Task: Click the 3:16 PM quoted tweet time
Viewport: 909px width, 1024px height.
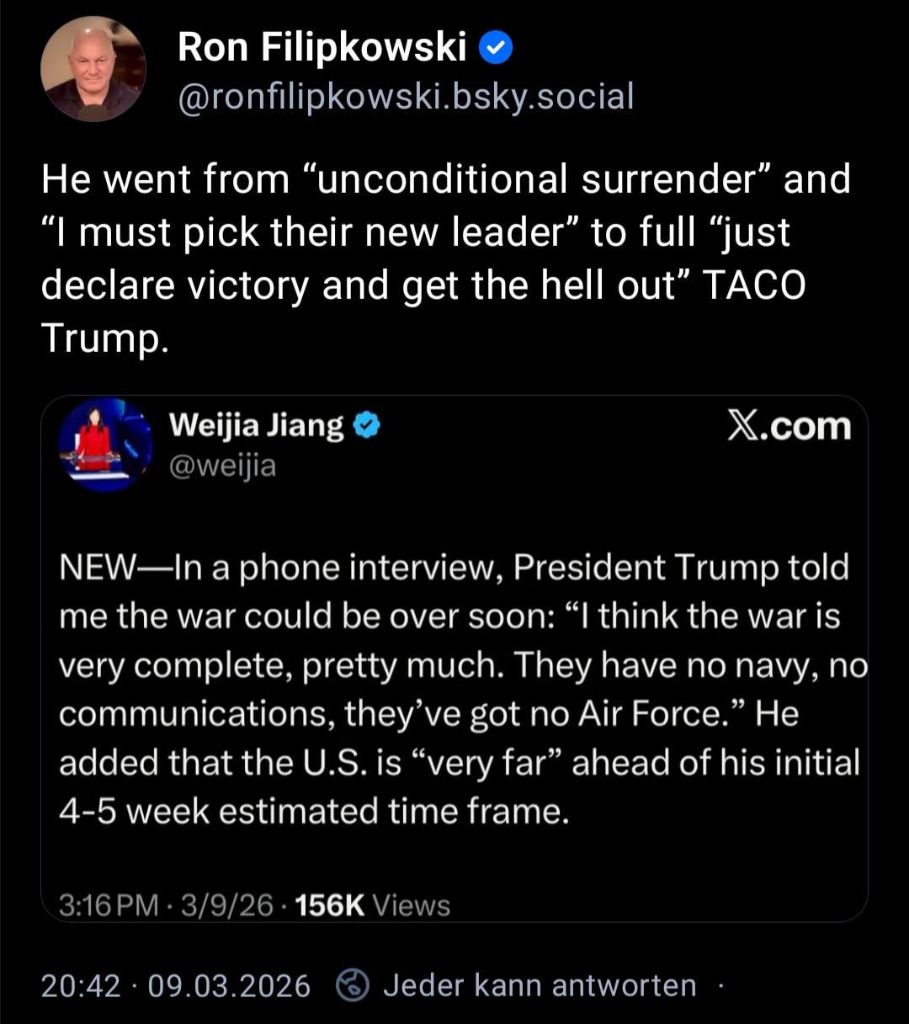Action: [x=109, y=905]
